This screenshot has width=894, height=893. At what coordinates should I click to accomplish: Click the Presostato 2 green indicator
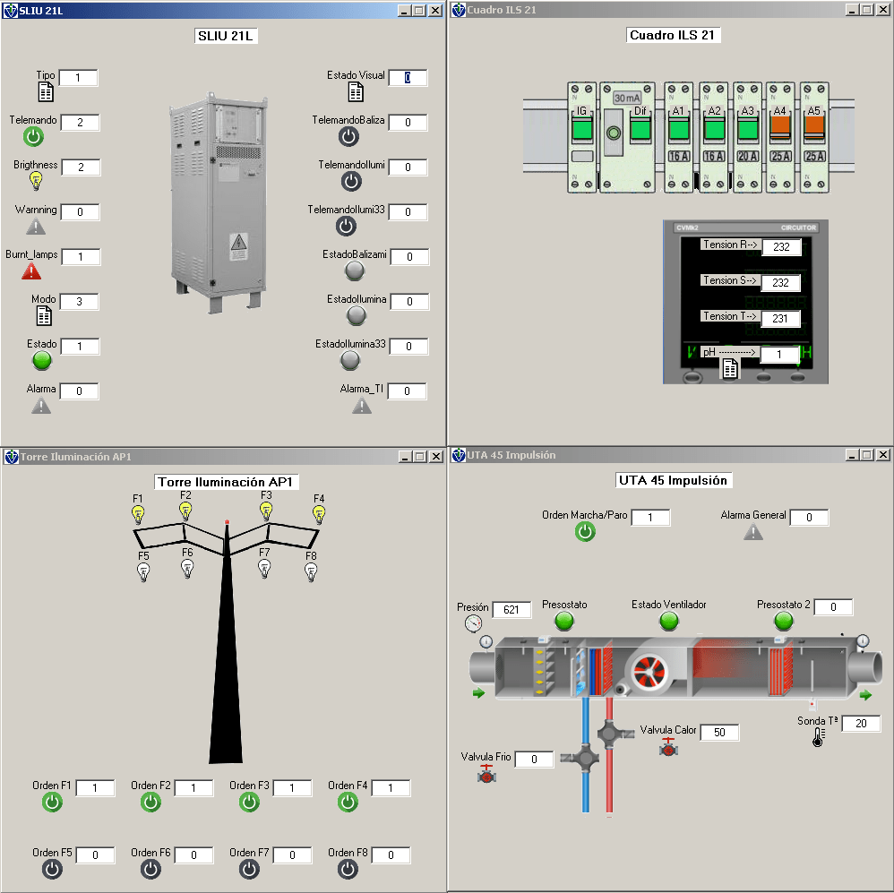(784, 621)
